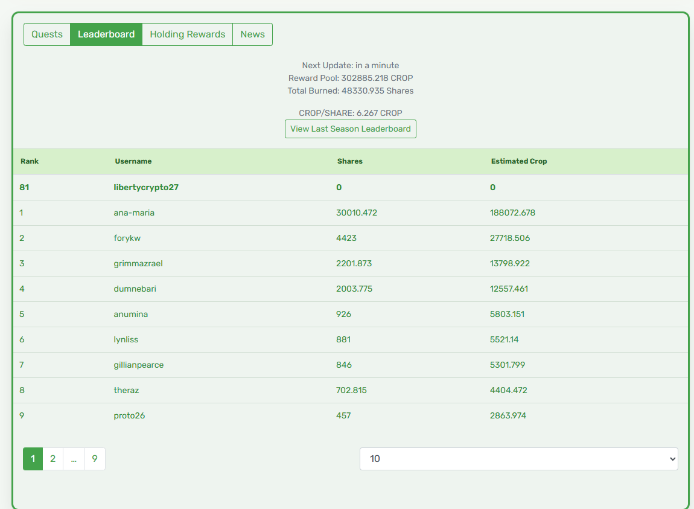
Task: Click the Rank column header
Action: 30,161
